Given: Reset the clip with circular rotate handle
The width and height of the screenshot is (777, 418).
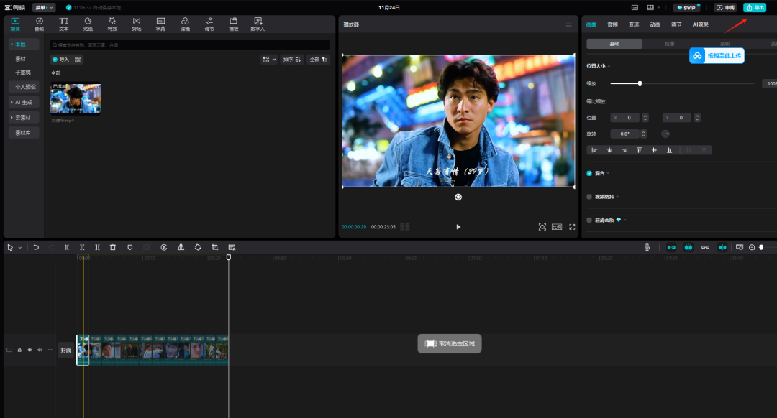Looking at the screenshot, I should pyautogui.click(x=458, y=197).
